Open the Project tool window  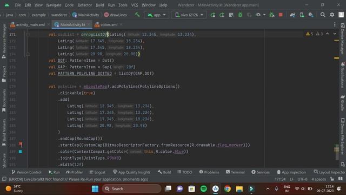(4, 74)
